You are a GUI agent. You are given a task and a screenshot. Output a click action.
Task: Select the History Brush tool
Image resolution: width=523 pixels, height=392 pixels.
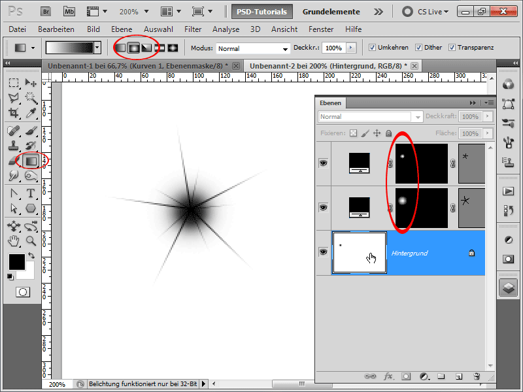click(31, 146)
